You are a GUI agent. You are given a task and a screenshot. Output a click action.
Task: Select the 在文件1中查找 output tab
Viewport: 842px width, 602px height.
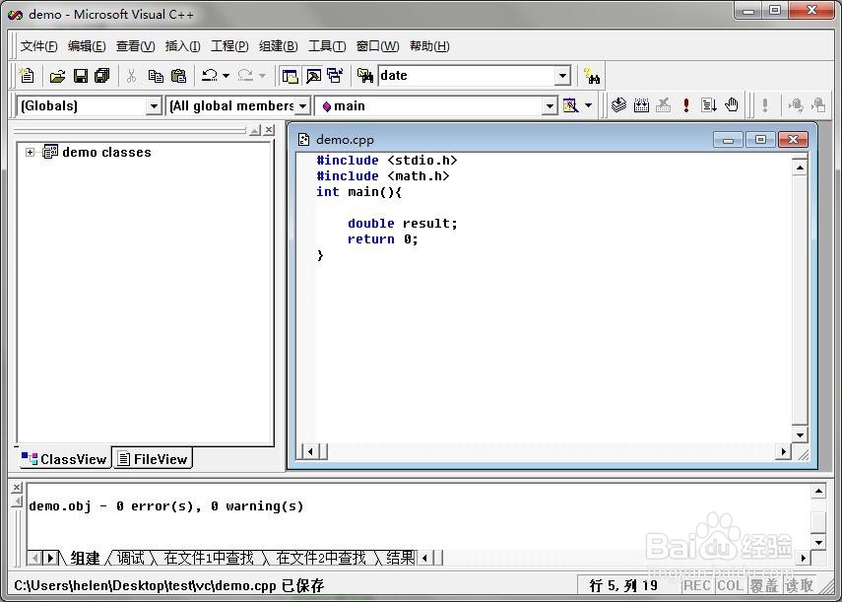209,558
